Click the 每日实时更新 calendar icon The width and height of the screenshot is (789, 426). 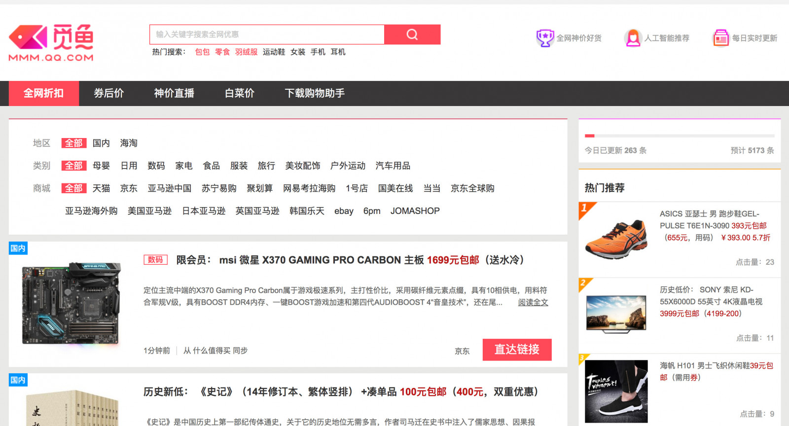point(720,38)
